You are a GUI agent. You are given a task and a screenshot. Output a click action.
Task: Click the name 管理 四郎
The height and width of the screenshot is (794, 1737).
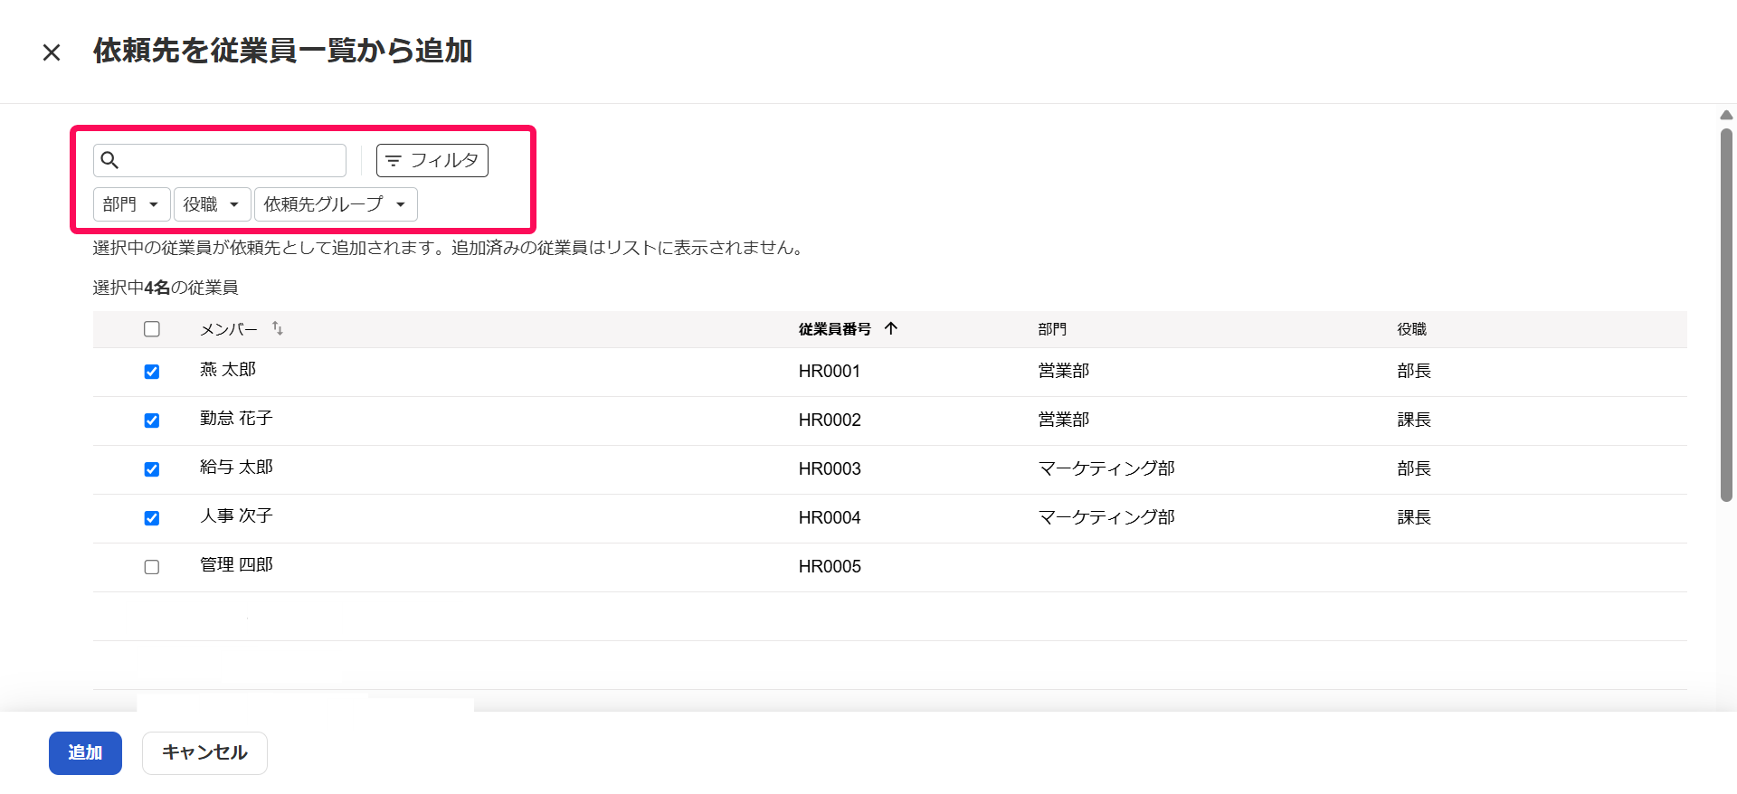click(236, 565)
